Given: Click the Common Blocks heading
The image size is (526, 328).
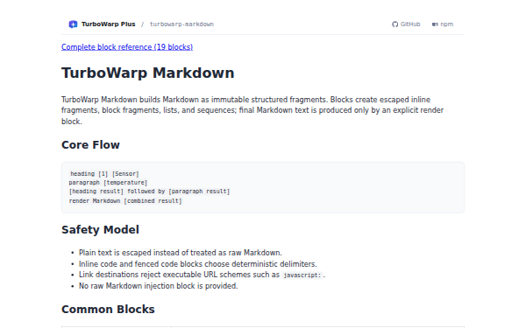Looking at the screenshot, I should click(108, 310).
